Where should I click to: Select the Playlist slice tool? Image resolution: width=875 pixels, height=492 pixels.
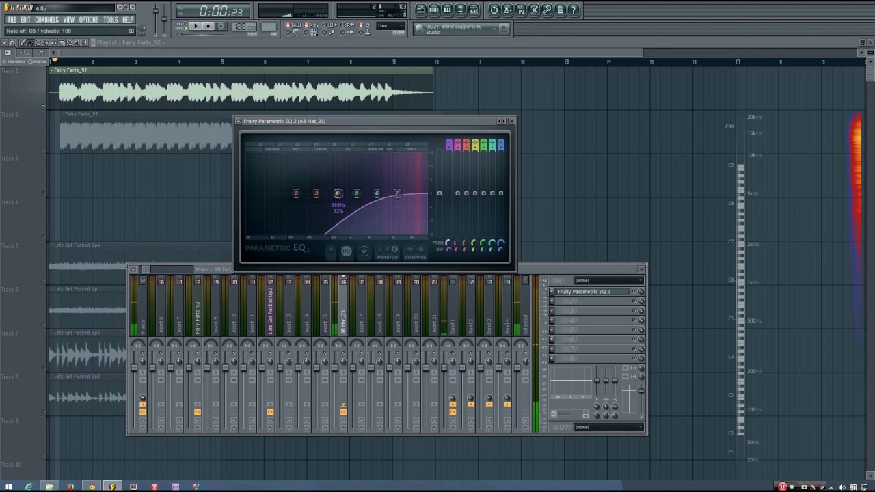[62, 42]
